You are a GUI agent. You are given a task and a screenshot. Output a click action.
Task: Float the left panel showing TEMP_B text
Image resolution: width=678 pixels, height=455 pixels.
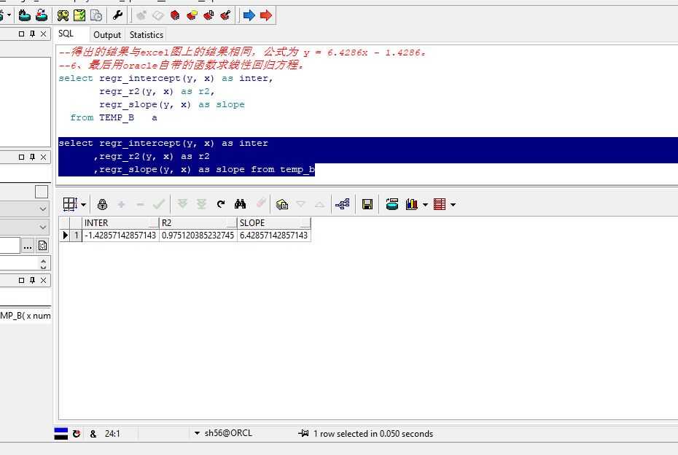click(x=22, y=280)
